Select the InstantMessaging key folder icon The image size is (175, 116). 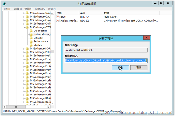pos(31,34)
